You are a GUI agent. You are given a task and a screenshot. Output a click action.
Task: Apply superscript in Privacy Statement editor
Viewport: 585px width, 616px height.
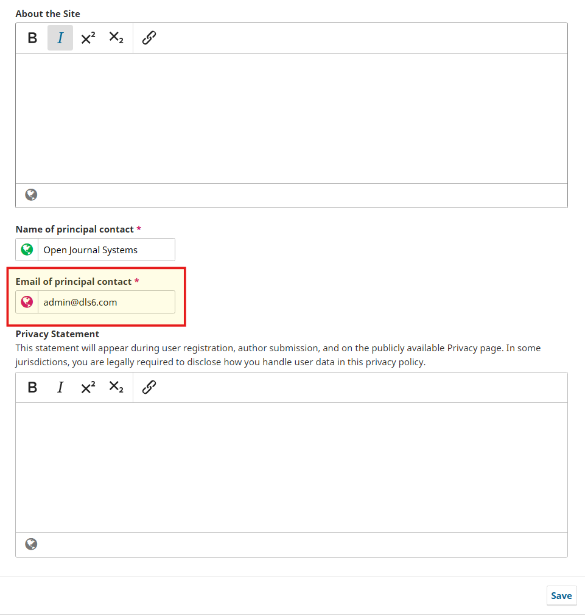(x=88, y=387)
